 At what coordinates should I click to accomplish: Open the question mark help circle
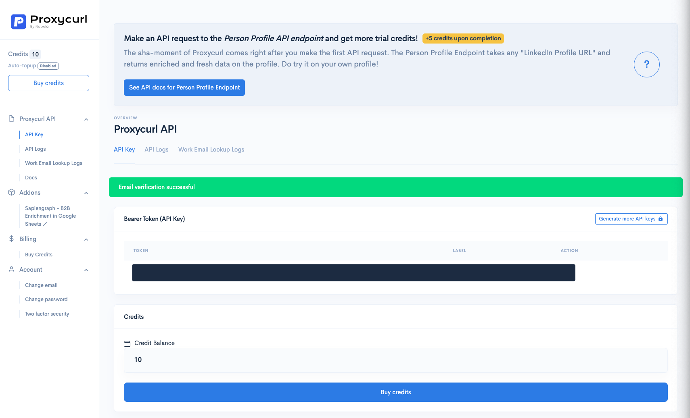click(646, 64)
